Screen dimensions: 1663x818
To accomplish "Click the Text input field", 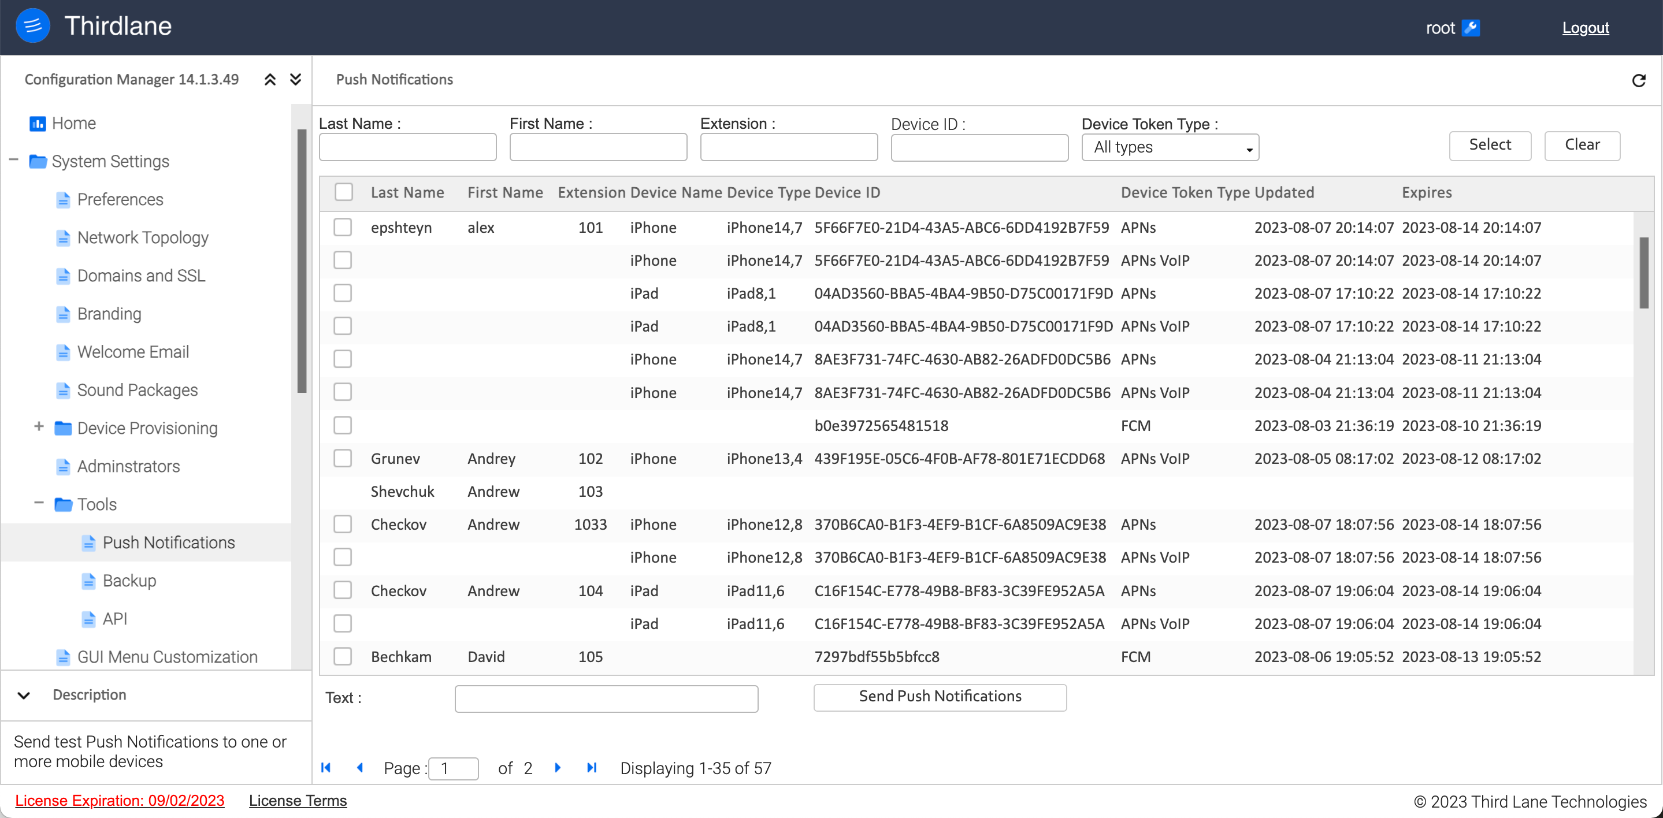I will [607, 697].
